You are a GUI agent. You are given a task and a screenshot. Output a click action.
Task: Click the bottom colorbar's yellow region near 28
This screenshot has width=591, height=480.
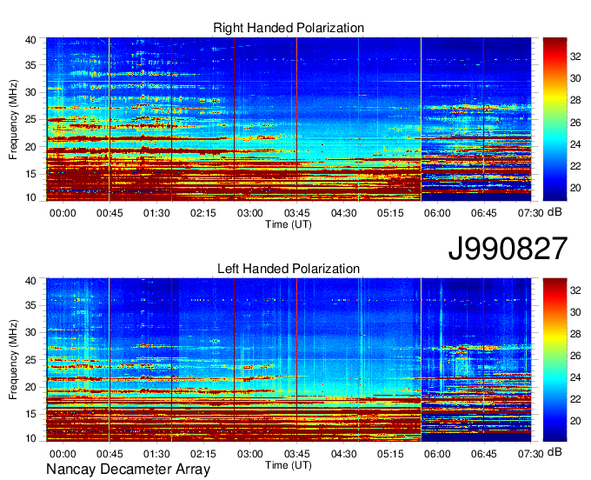click(x=554, y=334)
